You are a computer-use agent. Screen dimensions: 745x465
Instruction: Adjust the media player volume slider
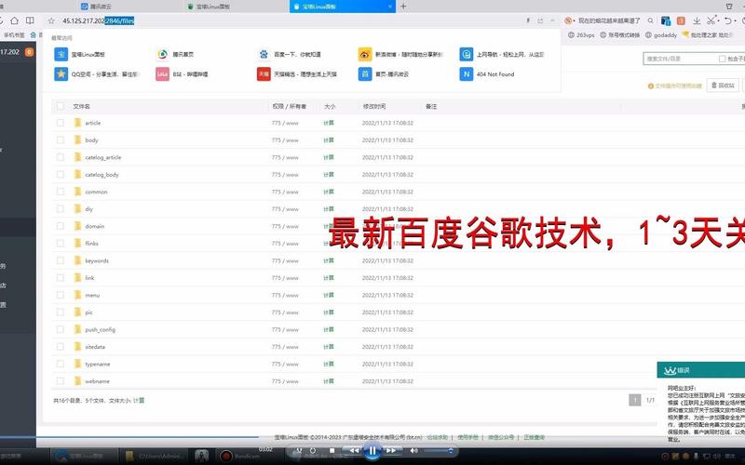pyautogui.click(x=437, y=451)
